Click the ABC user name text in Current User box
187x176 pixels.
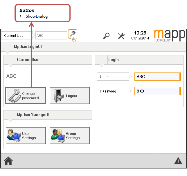(x=11, y=76)
